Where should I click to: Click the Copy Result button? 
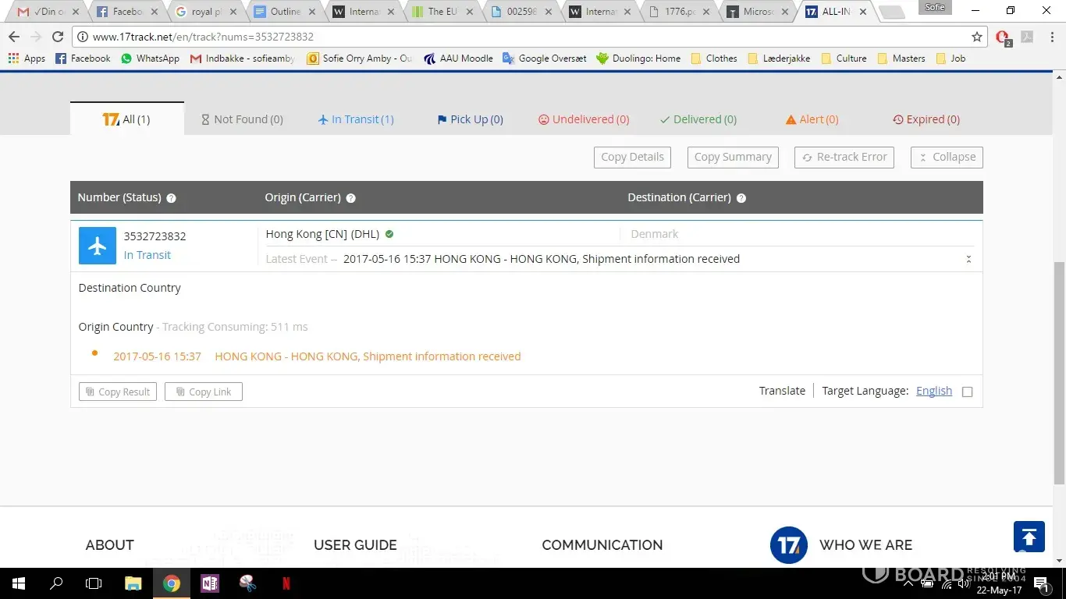pyautogui.click(x=118, y=392)
